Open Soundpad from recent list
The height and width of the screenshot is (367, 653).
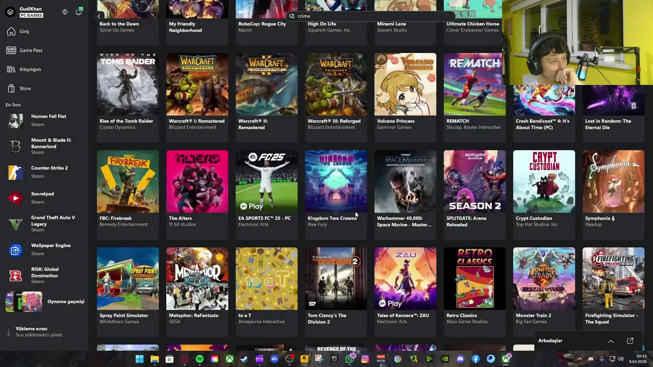tap(44, 198)
